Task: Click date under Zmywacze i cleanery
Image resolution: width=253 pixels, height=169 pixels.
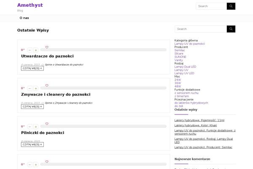Action: click(30, 103)
